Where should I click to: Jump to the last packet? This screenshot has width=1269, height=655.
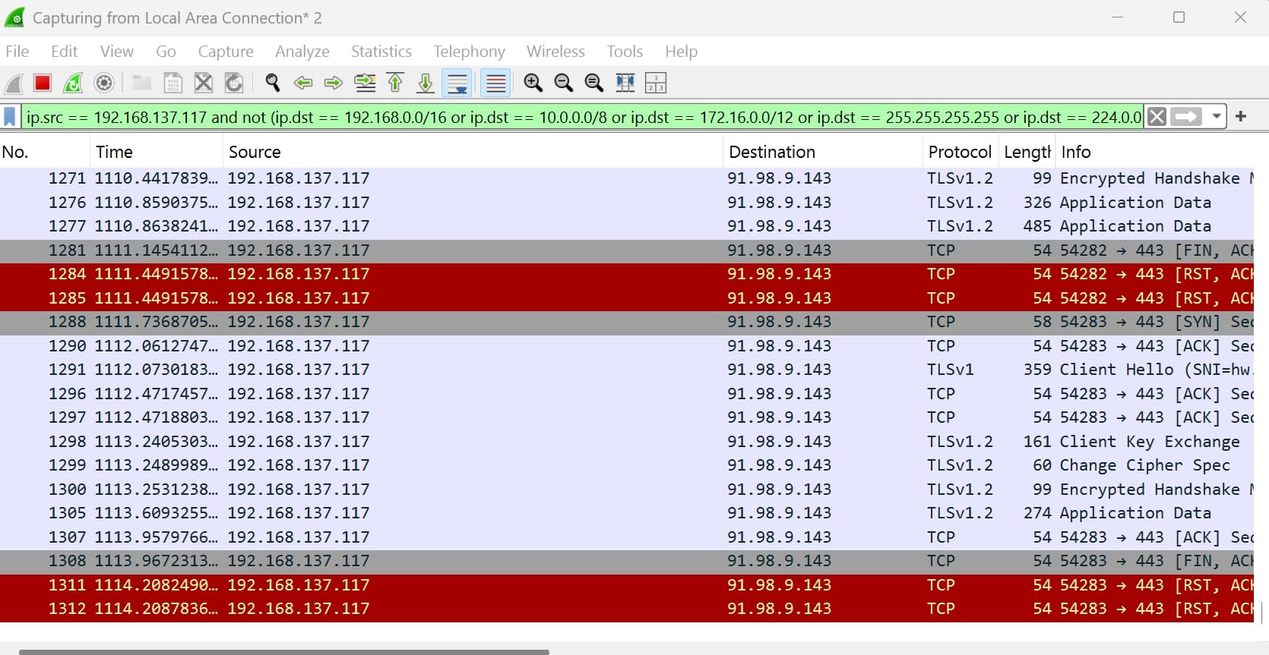click(x=426, y=83)
